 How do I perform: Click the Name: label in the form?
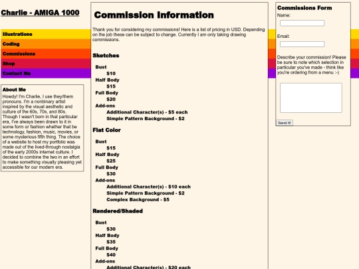point(284,15)
